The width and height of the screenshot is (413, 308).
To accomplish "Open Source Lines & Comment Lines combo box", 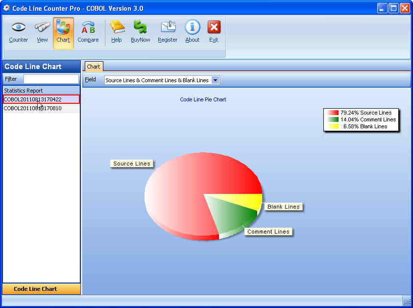I will point(157,80).
